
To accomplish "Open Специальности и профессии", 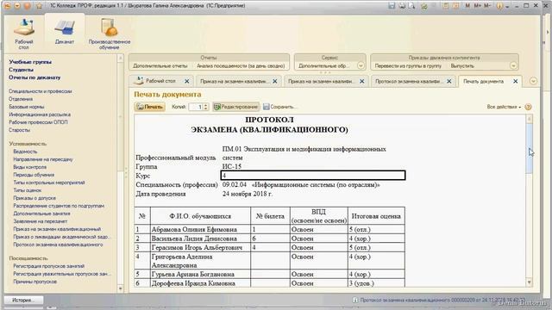I will pyautogui.click(x=41, y=91).
